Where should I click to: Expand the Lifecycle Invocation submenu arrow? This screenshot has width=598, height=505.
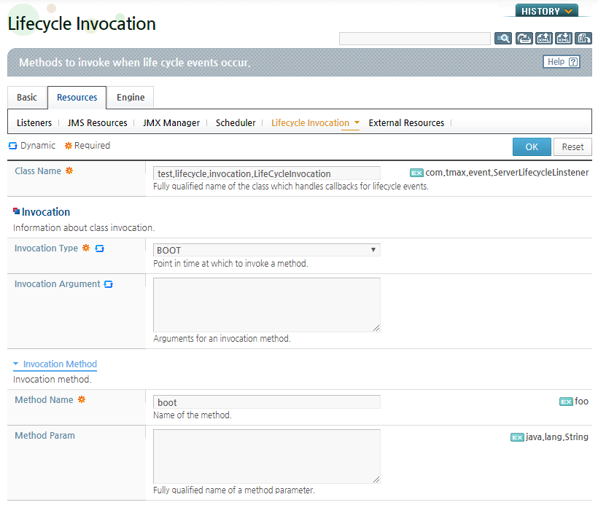tap(357, 122)
